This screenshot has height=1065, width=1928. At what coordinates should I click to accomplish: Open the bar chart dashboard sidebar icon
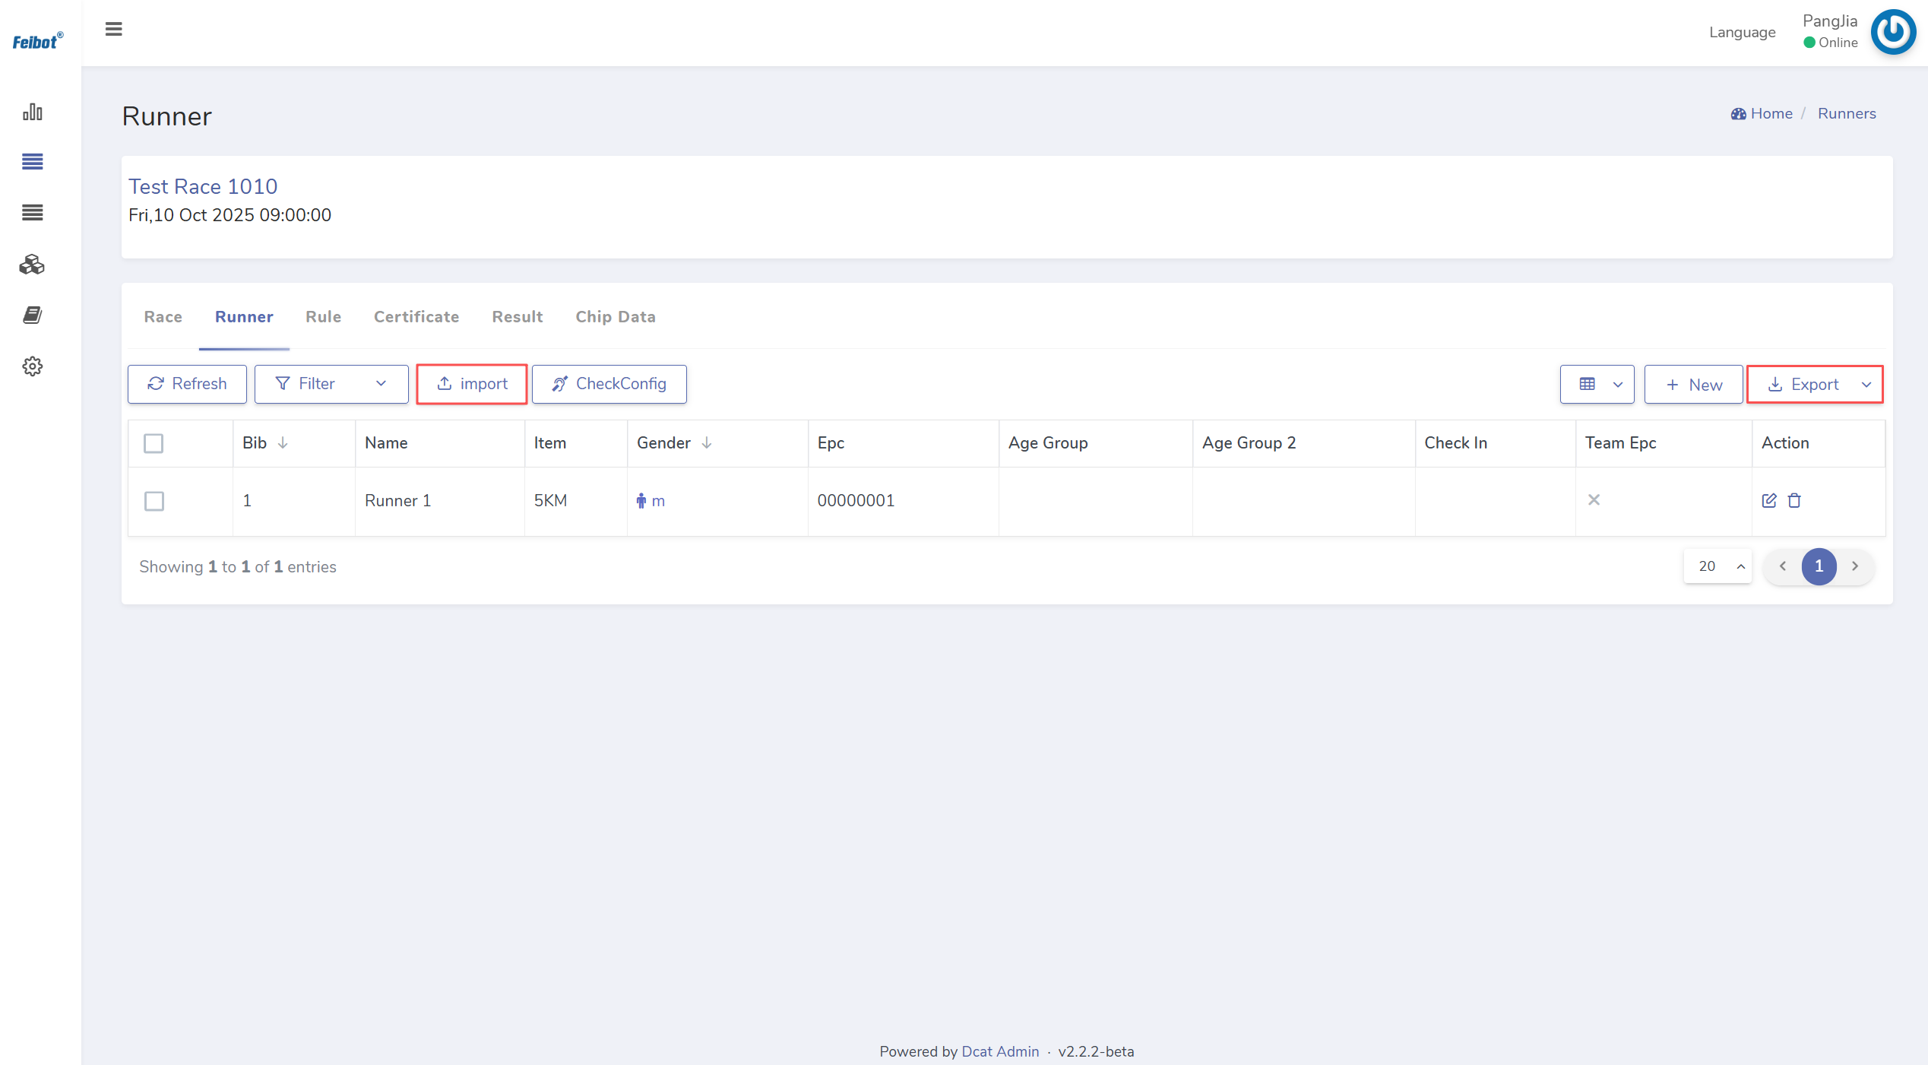pos(32,112)
